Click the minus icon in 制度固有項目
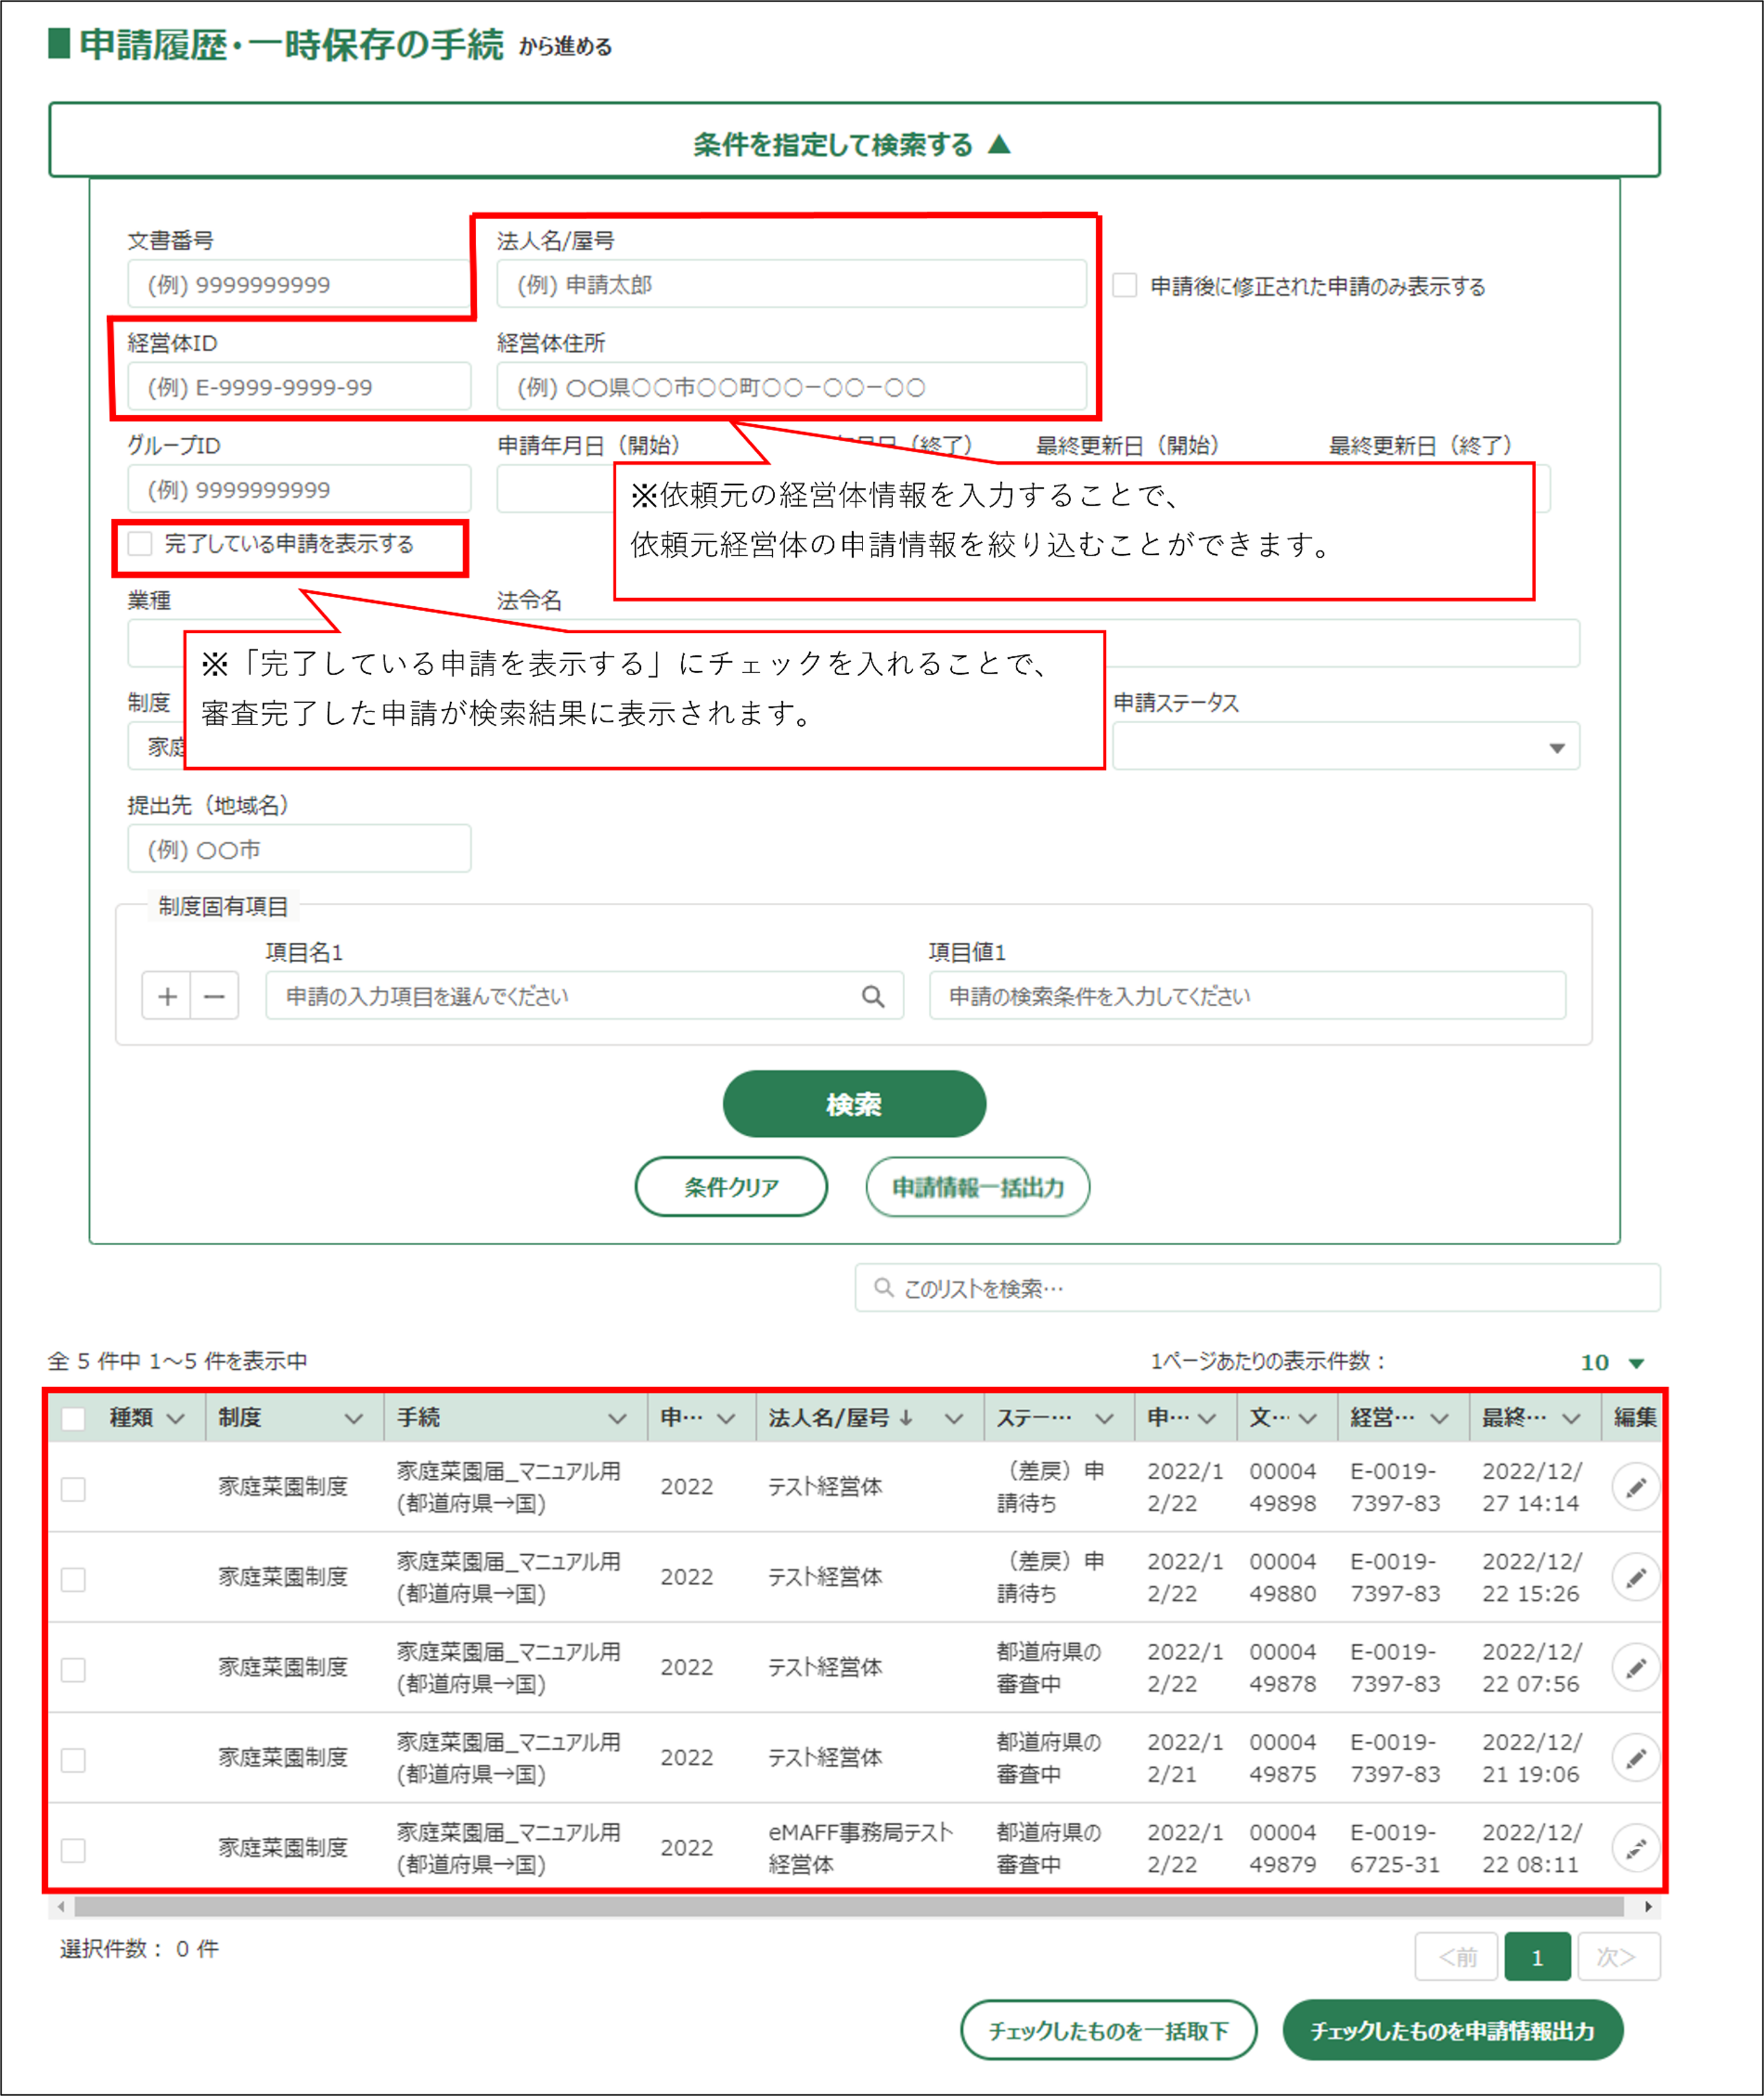This screenshot has height=2096, width=1764. point(214,996)
